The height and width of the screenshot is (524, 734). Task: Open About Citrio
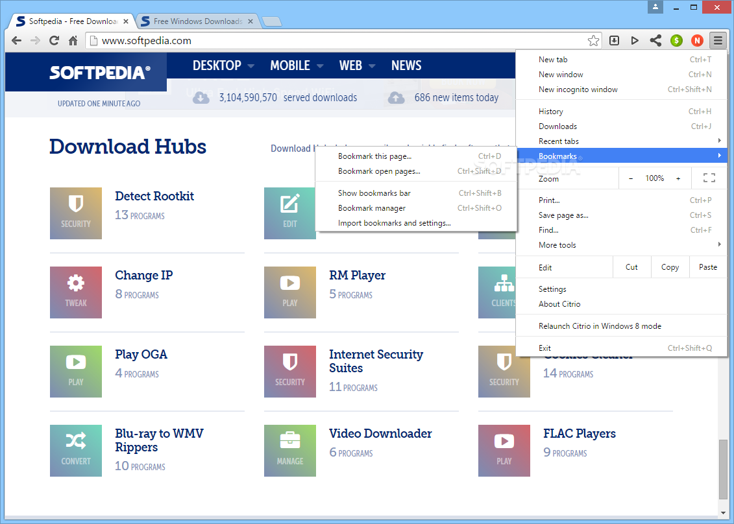(622, 304)
